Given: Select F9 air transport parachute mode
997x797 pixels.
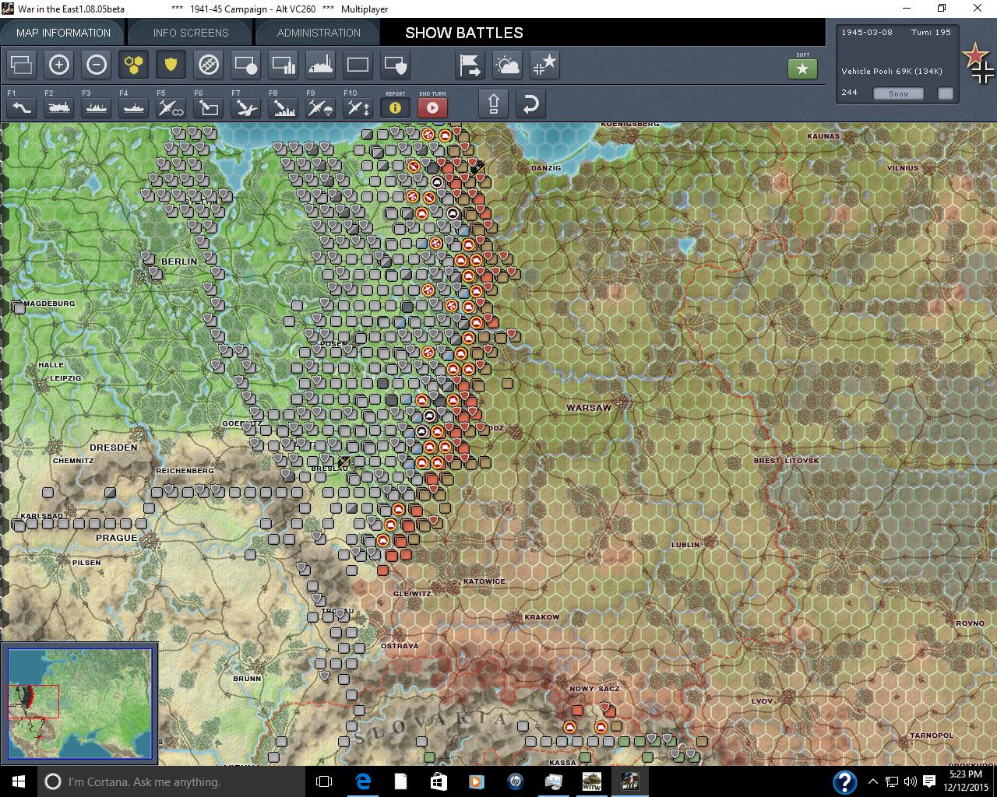Looking at the screenshot, I should pos(320,107).
